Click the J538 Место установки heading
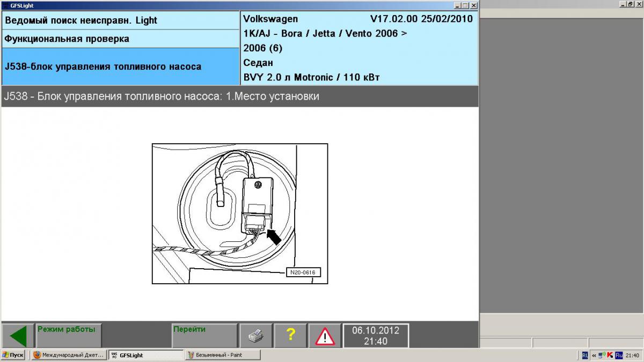The image size is (644, 362). tap(162, 97)
